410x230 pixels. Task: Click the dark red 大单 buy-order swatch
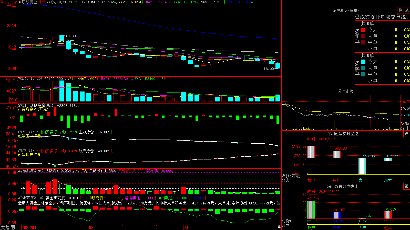point(363,36)
